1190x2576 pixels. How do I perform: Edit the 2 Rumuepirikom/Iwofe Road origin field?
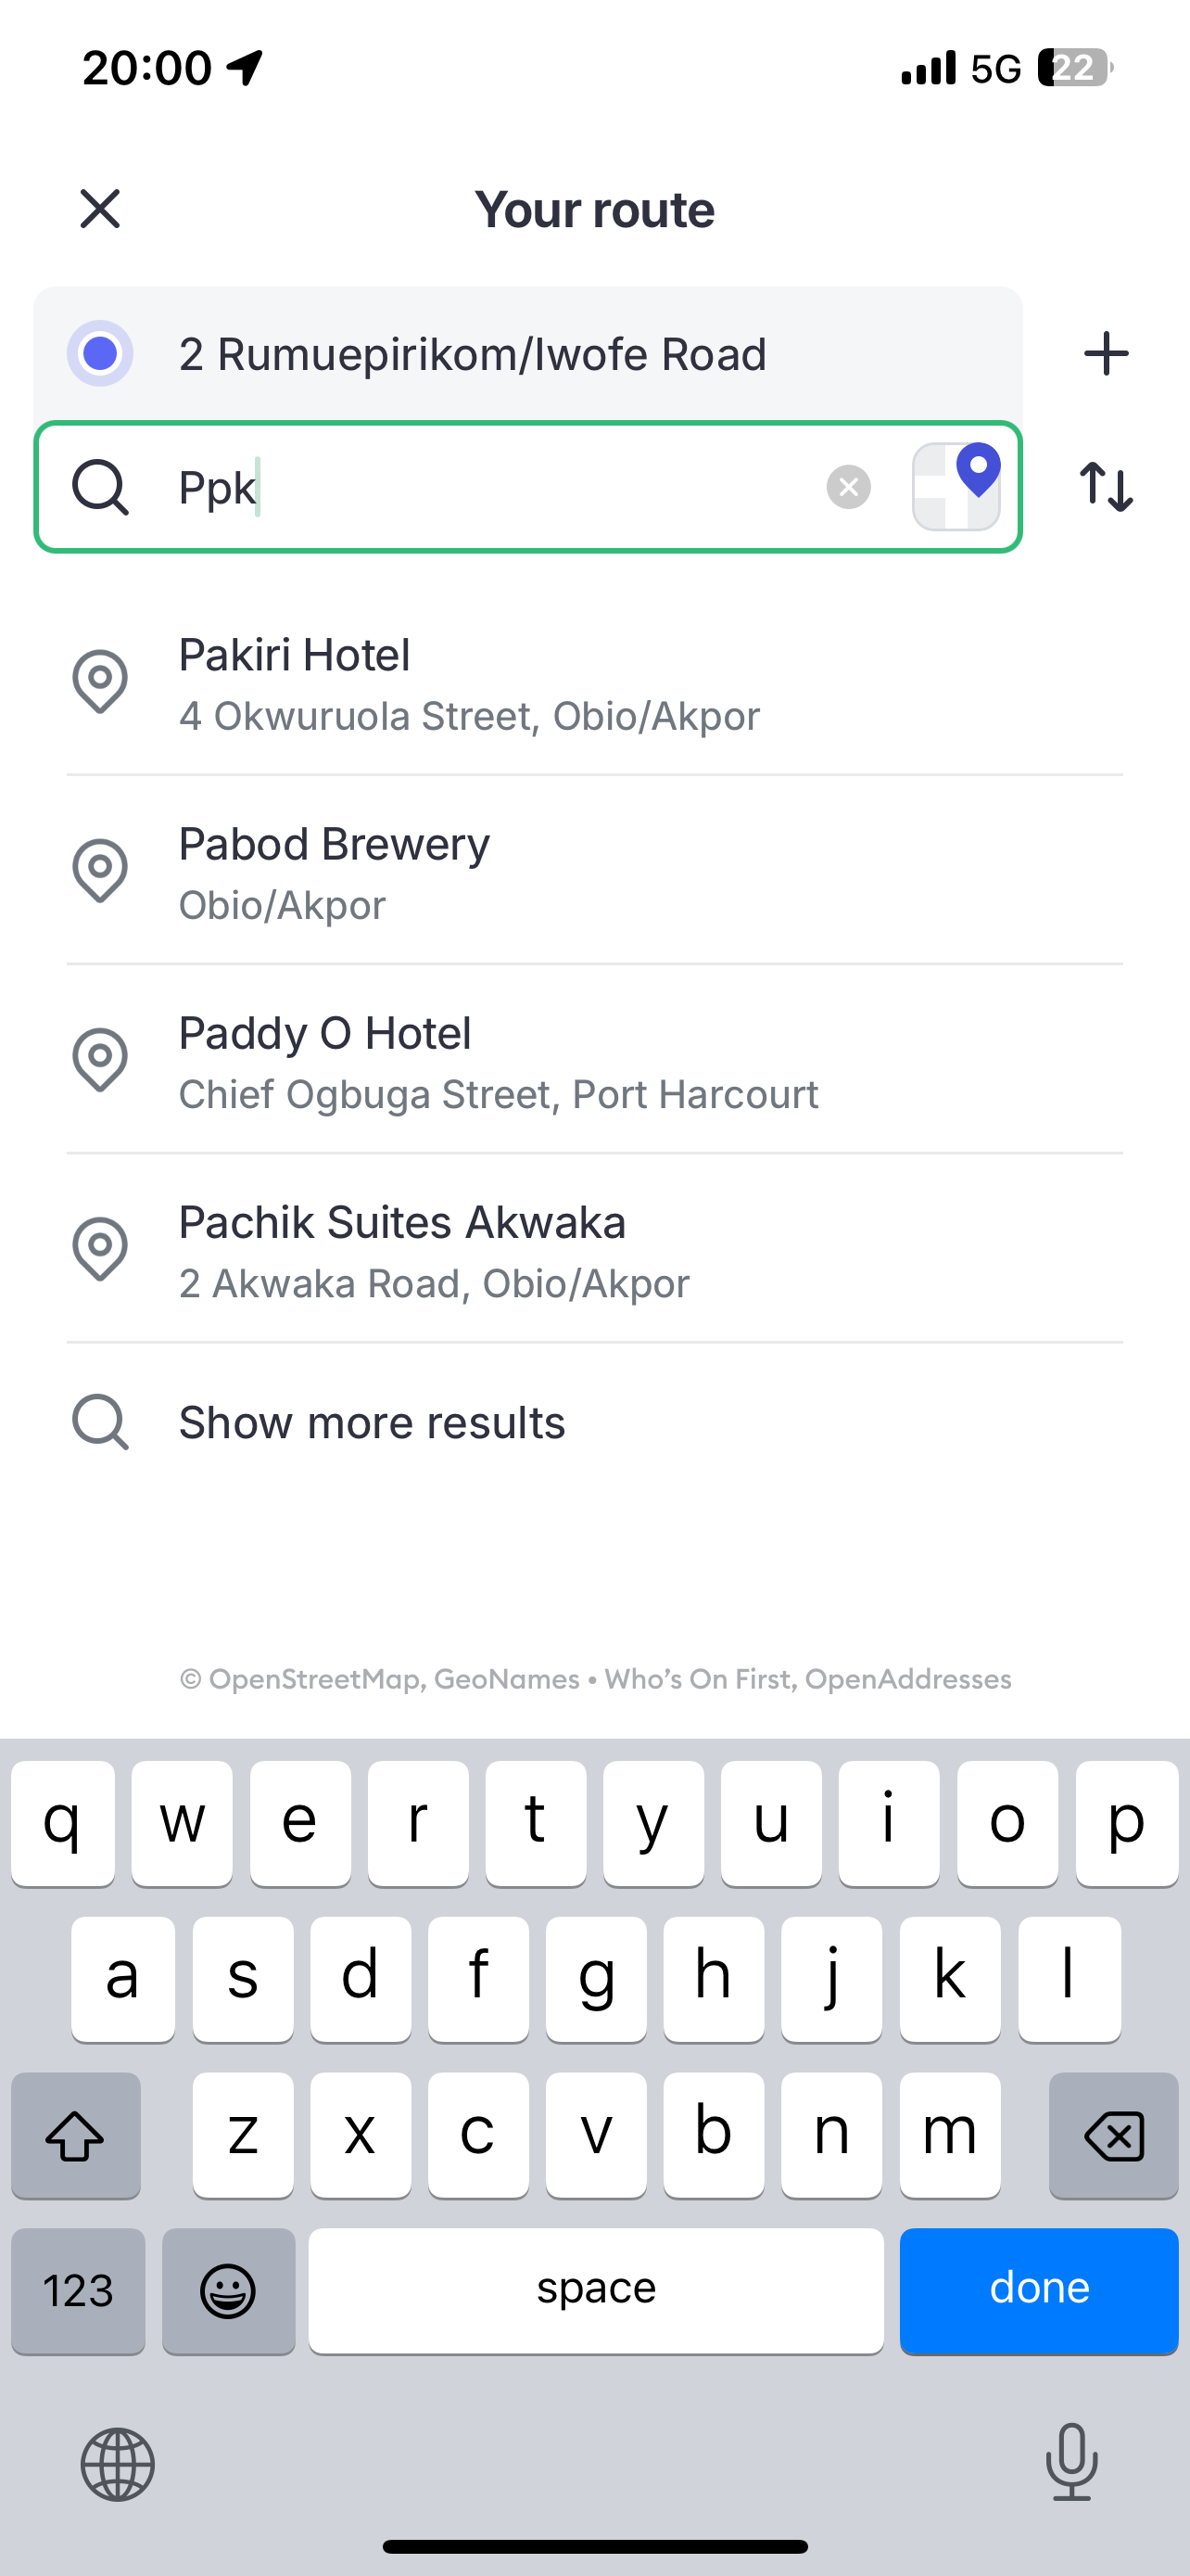(x=560, y=354)
